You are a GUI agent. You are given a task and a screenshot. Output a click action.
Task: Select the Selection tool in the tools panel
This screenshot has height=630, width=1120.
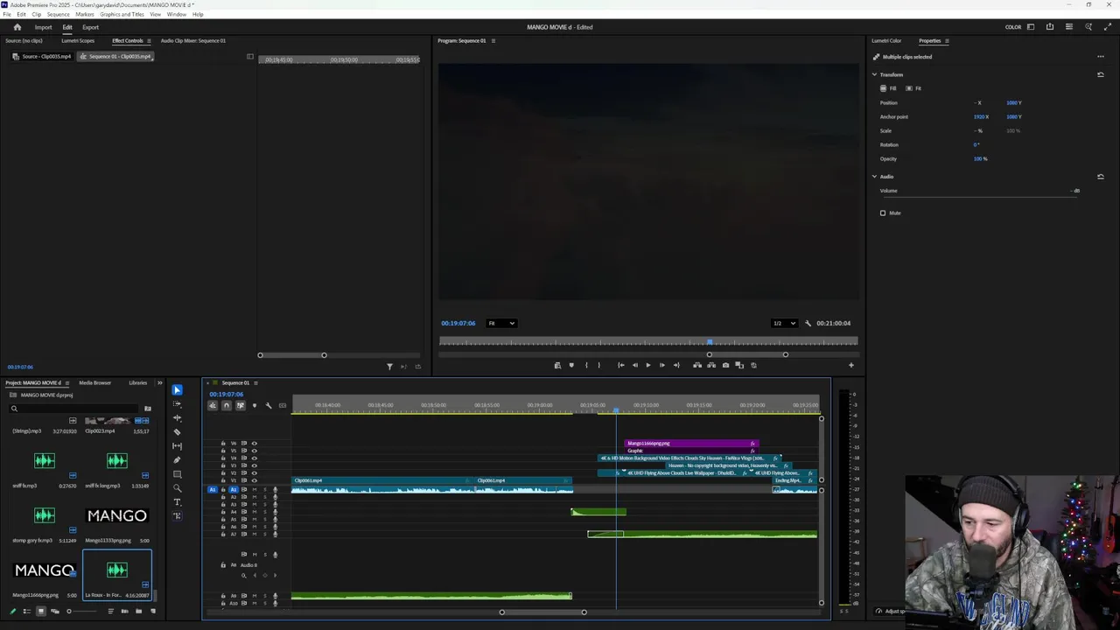(x=177, y=390)
